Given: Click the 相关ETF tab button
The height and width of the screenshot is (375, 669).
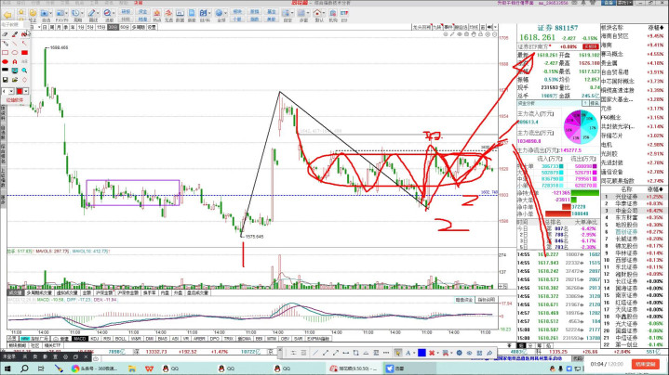Looking at the screenshot, I should [52, 345].
